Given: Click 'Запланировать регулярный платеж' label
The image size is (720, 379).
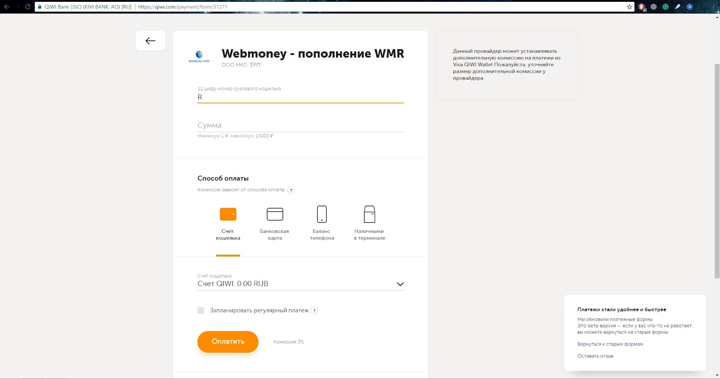Looking at the screenshot, I should pyautogui.click(x=259, y=310).
